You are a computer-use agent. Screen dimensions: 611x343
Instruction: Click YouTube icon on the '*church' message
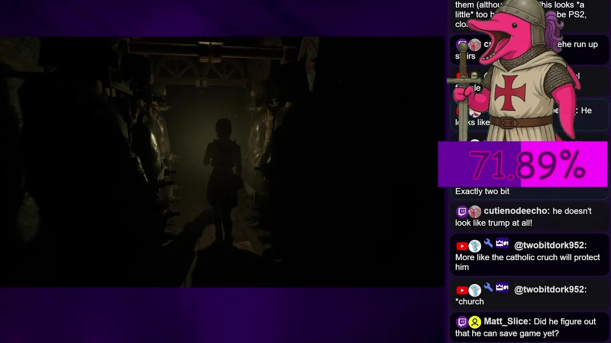click(x=462, y=290)
